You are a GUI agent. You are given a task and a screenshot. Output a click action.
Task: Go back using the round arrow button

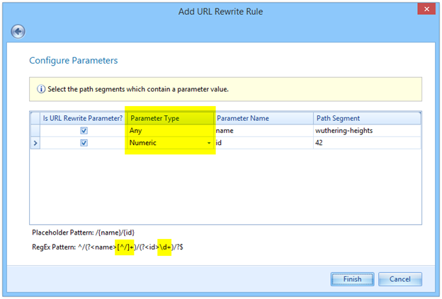18,32
